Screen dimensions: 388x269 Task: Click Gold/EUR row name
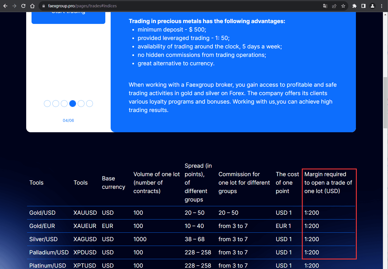(42, 226)
